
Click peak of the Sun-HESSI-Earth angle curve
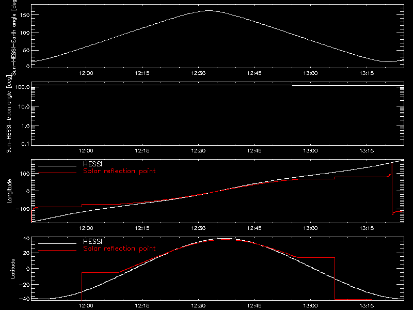pyautogui.click(x=209, y=11)
